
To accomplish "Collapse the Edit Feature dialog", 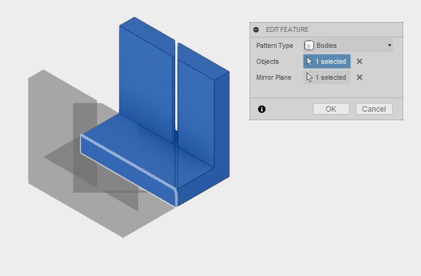I will click(256, 29).
